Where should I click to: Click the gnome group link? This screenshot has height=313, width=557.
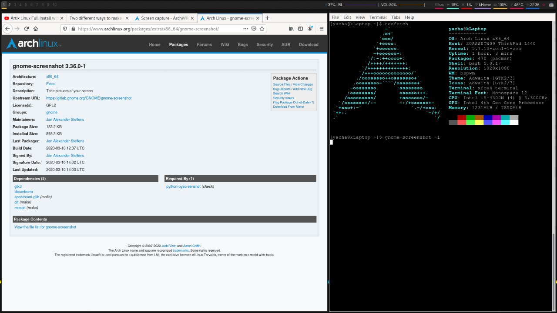click(x=52, y=112)
